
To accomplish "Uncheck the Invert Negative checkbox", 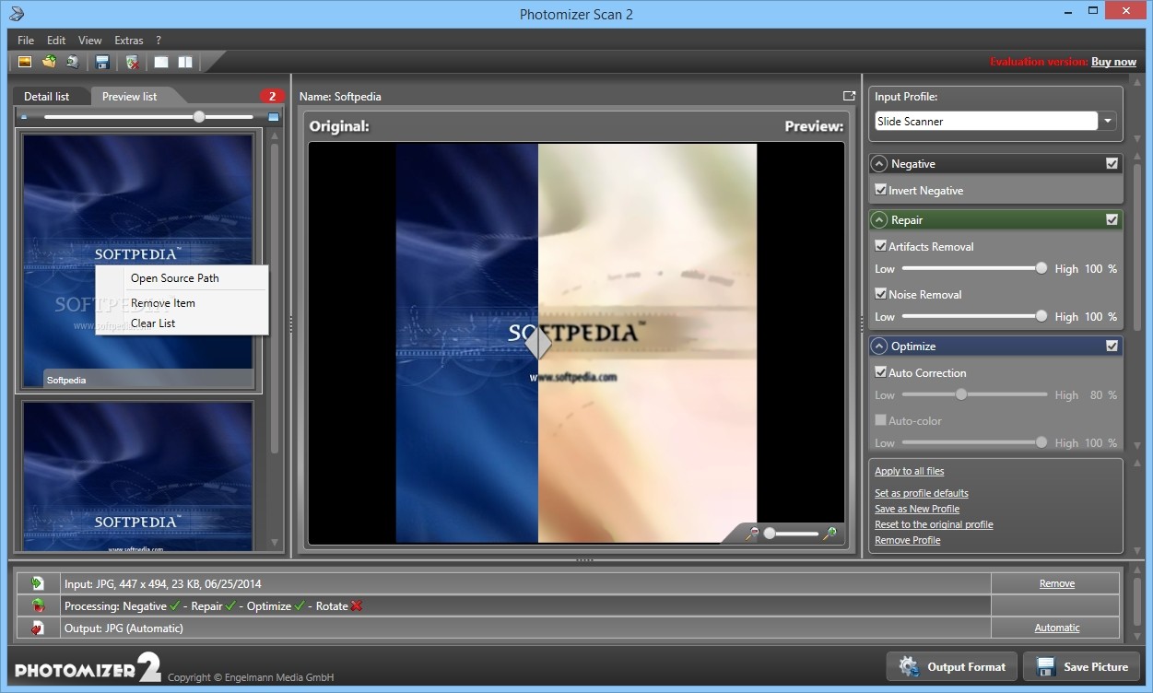I will pos(881,191).
